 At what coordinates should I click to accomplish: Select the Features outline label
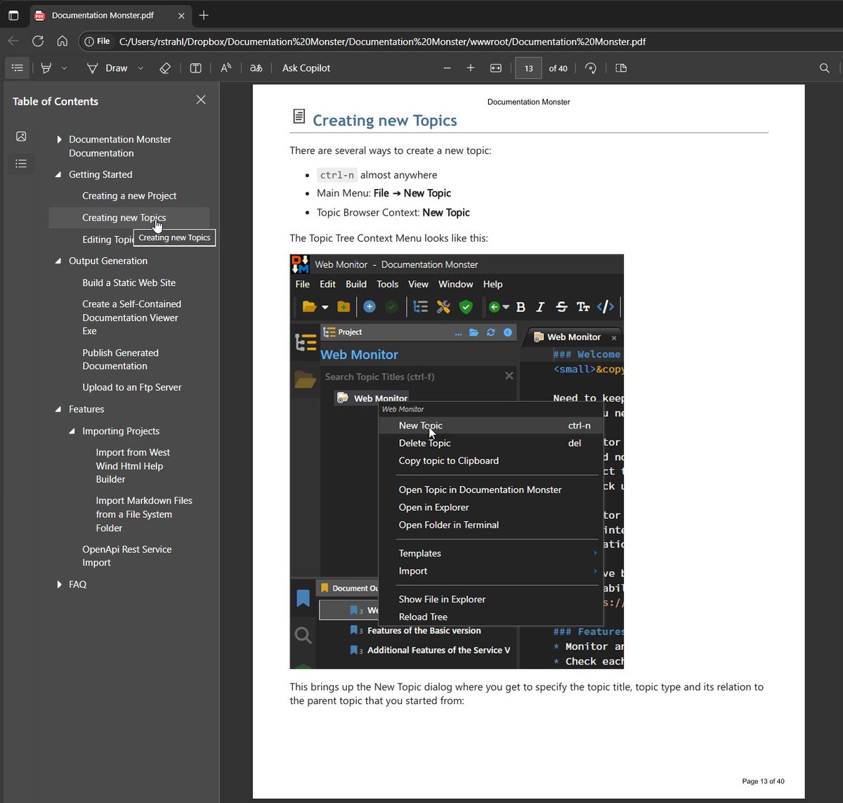click(86, 409)
